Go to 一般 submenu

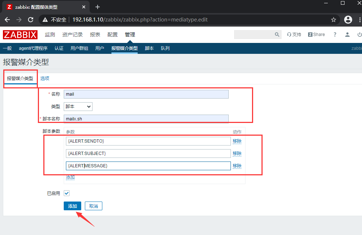7,48
